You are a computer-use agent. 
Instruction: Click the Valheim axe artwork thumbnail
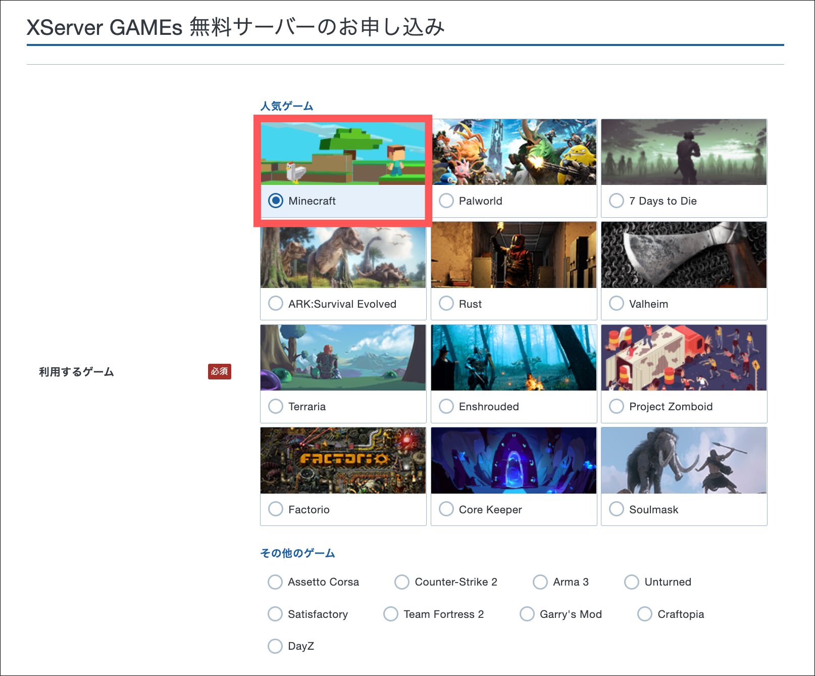pos(684,255)
